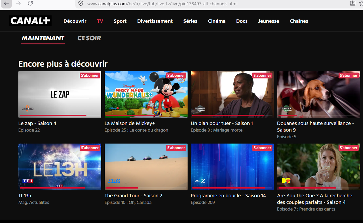The width and height of the screenshot is (363, 223).
Task: Open the Sport section
Action: (x=120, y=21)
